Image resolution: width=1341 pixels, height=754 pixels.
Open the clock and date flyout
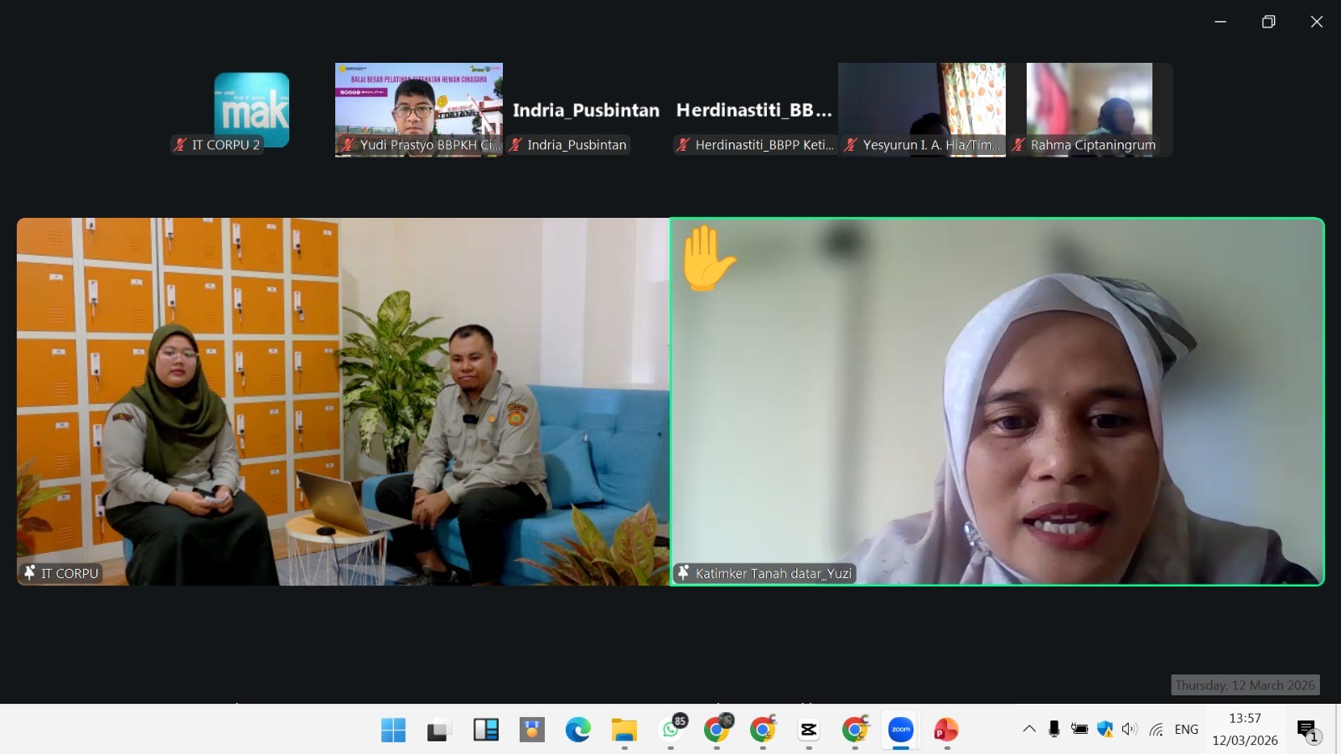click(1245, 729)
